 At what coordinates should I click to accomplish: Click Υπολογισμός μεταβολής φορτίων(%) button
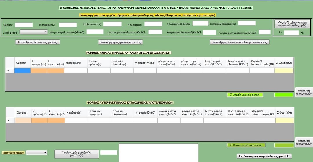(77, 154)
